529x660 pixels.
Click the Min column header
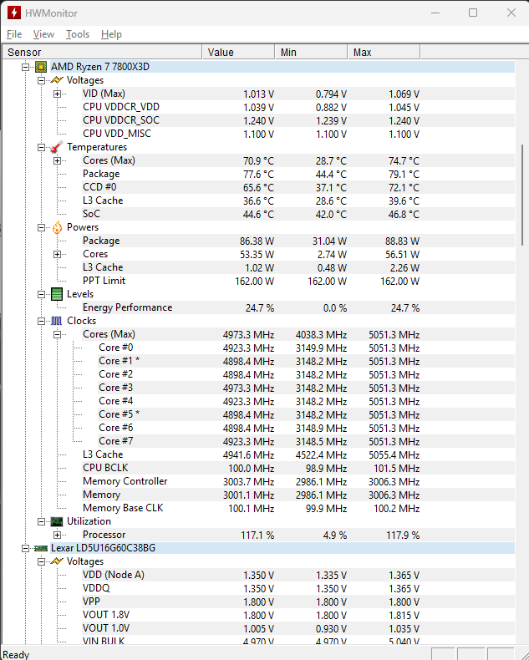click(311, 52)
